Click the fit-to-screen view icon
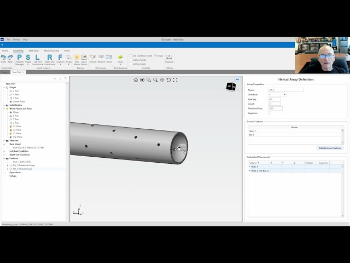This screenshot has height=263, width=350. 175,80
